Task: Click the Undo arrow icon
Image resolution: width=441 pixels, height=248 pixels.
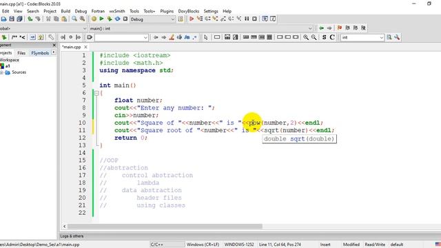Action: 30,19
